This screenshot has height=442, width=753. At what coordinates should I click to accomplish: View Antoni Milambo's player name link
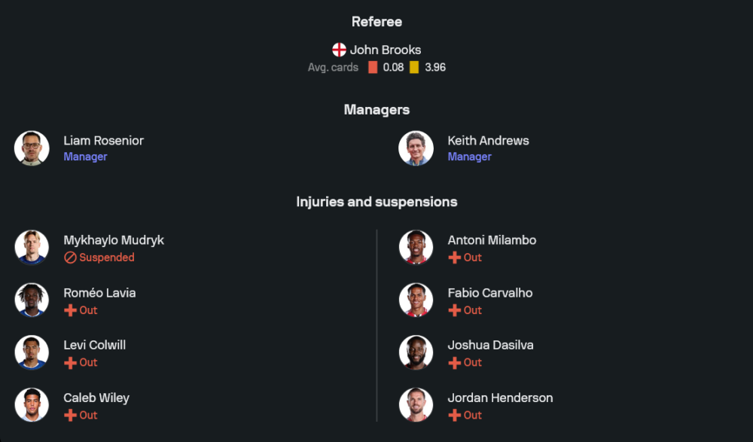(x=492, y=240)
